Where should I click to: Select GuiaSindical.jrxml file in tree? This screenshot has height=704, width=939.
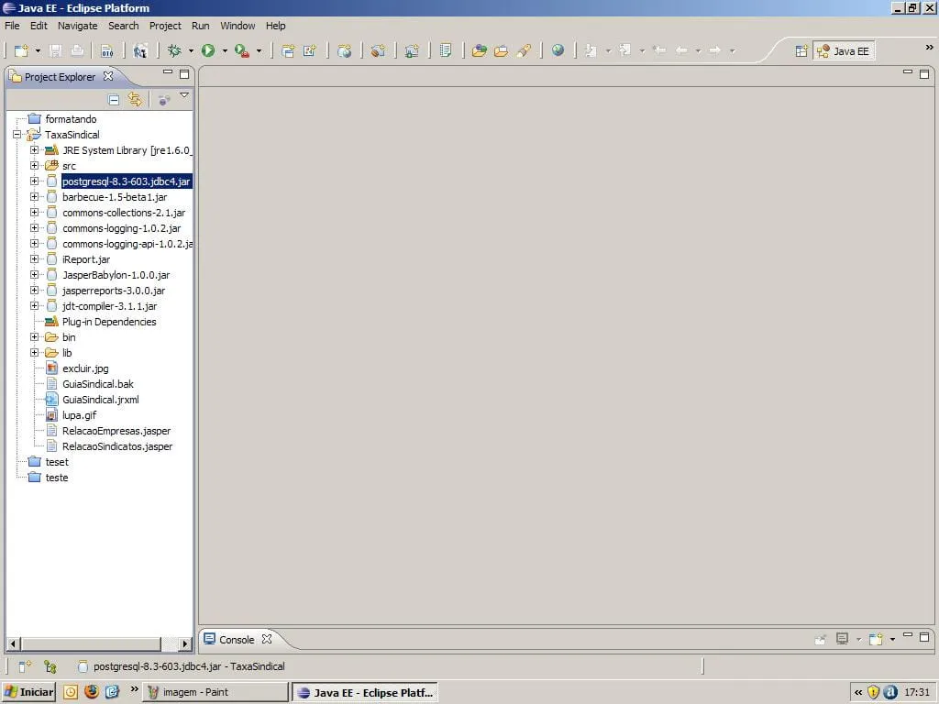tap(100, 400)
